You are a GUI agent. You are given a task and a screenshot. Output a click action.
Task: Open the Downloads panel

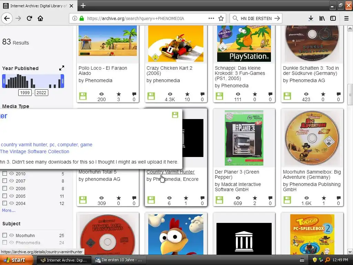point(311,18)
